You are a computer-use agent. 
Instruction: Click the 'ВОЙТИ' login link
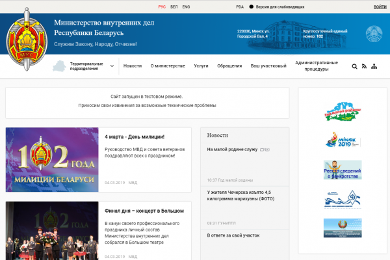pyautogui.click(x=380, y=6)
